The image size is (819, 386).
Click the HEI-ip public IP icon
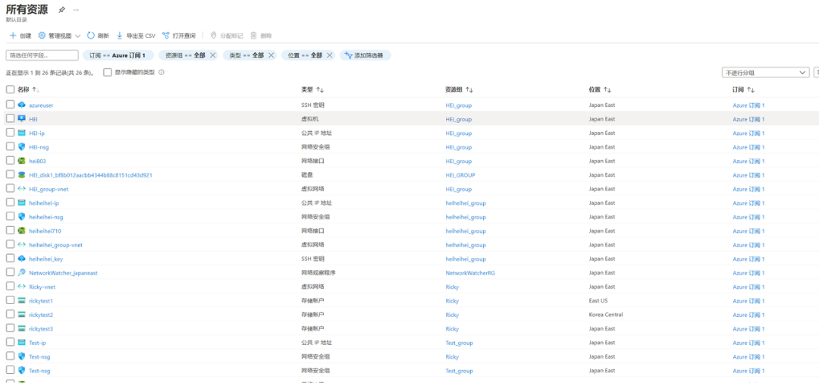pos(21,133)
